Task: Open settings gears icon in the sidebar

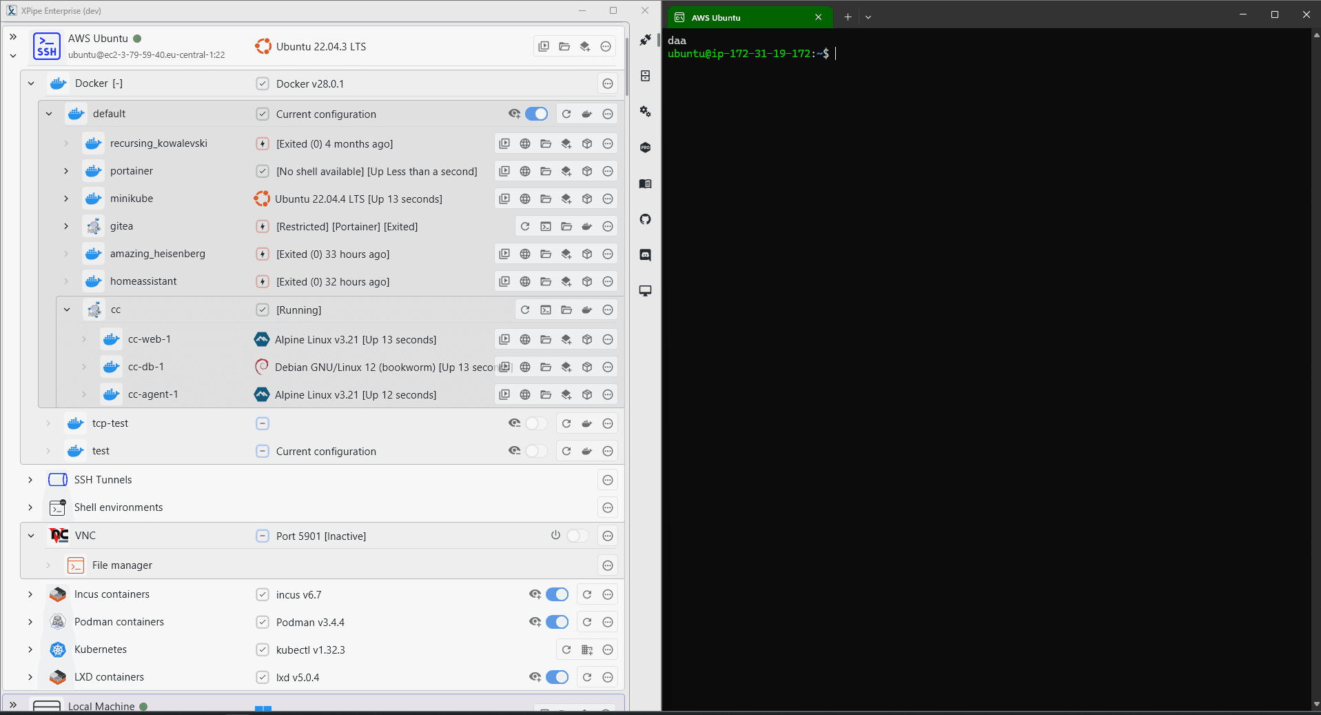Action: pyautogui.click(x=645, y=112)
